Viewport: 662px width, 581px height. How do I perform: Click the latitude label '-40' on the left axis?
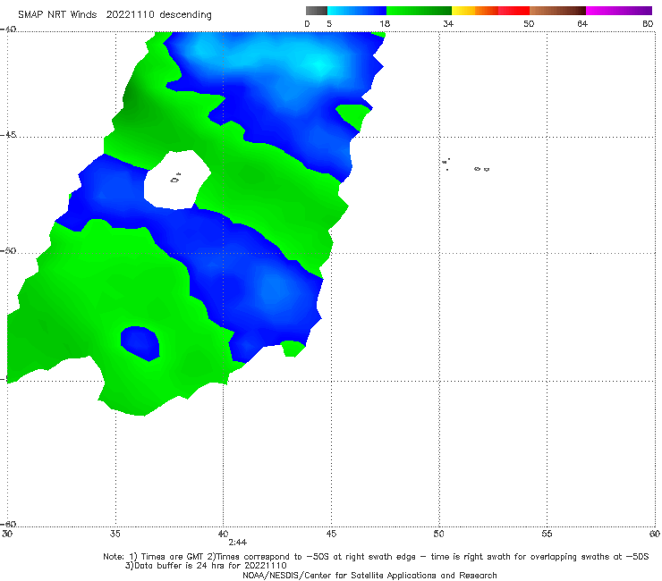8,29
